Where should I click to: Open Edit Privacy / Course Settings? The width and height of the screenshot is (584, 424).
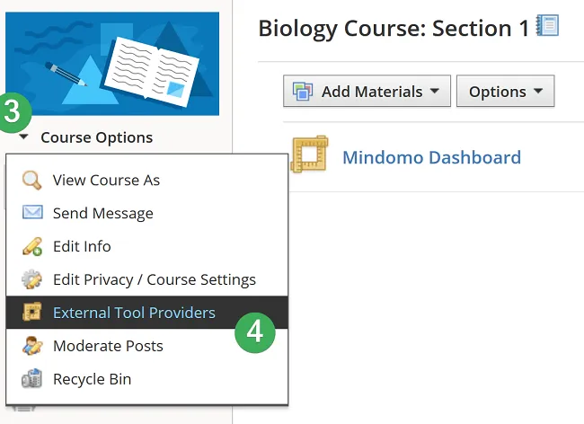coord(154,279)
